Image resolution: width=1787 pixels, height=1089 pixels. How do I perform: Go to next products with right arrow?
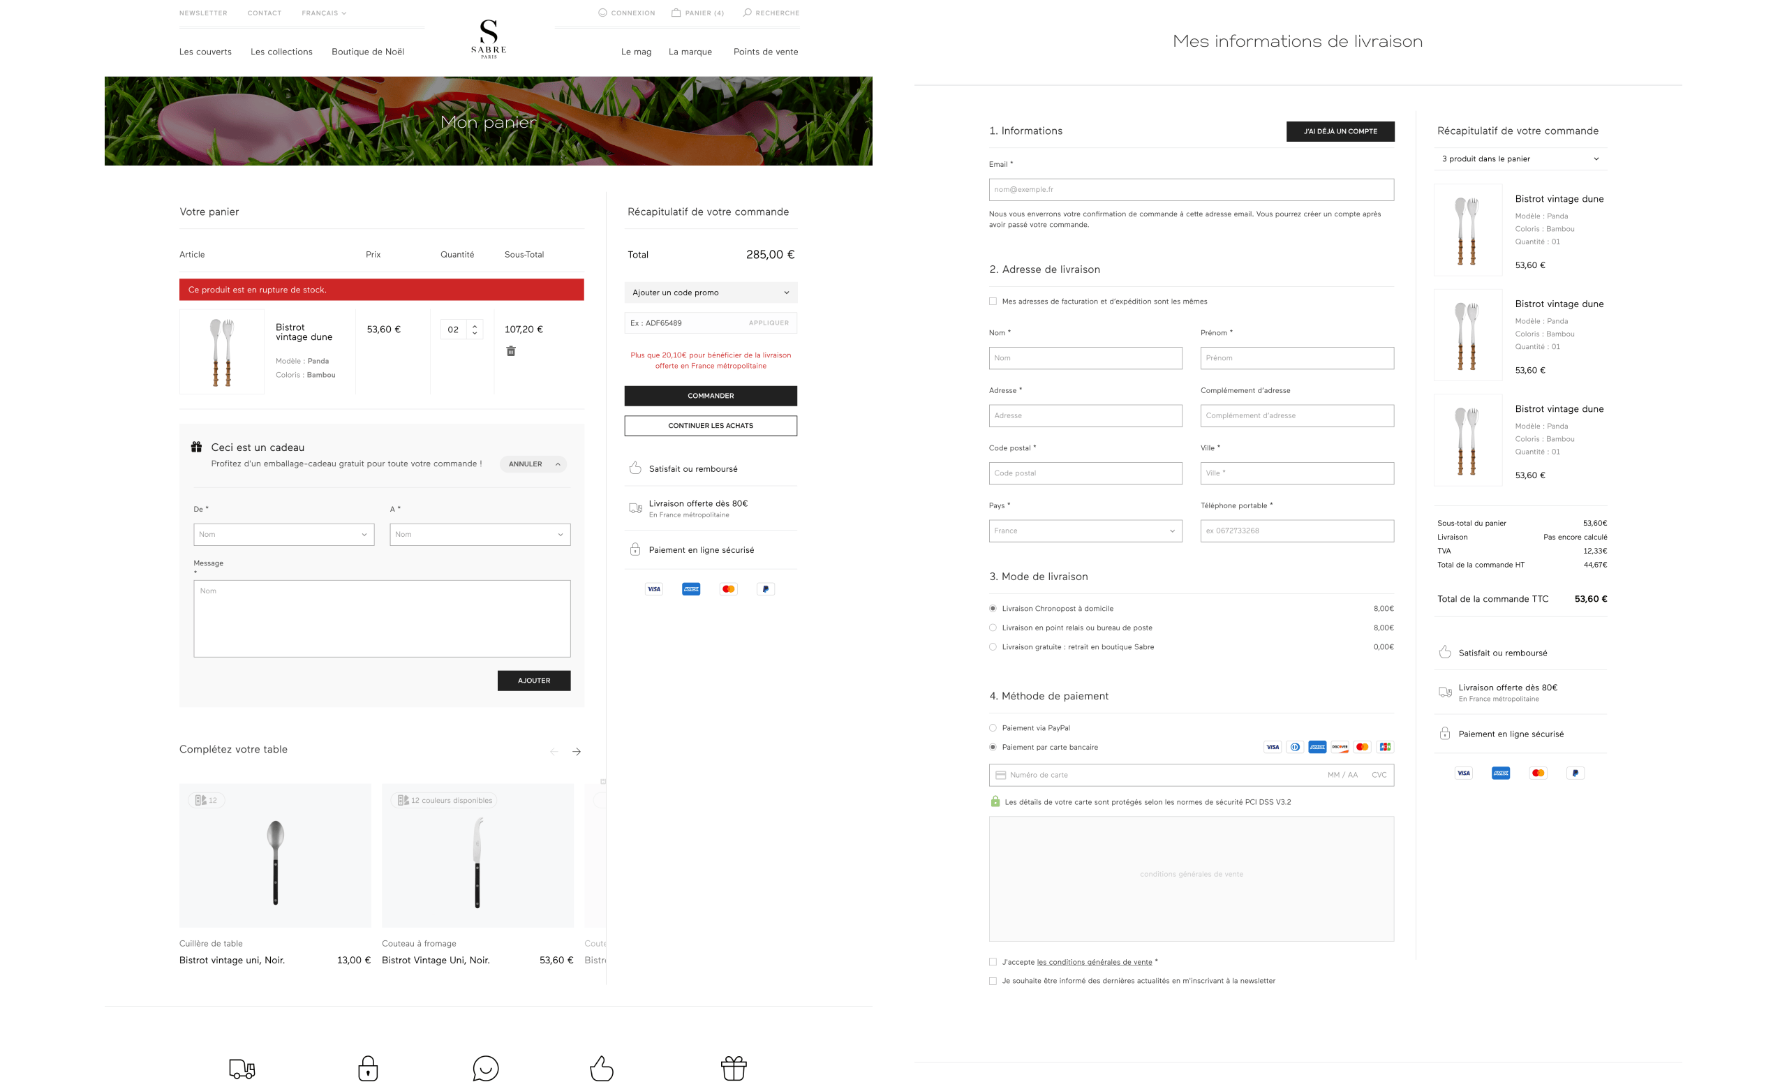[x=577, y=752]
